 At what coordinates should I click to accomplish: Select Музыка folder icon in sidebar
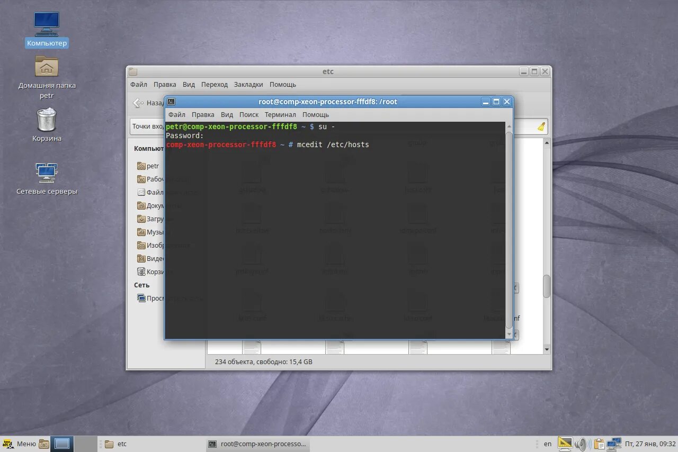(141, 232)
